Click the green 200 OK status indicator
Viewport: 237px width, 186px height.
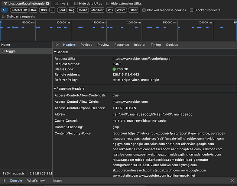click(114, 69)
